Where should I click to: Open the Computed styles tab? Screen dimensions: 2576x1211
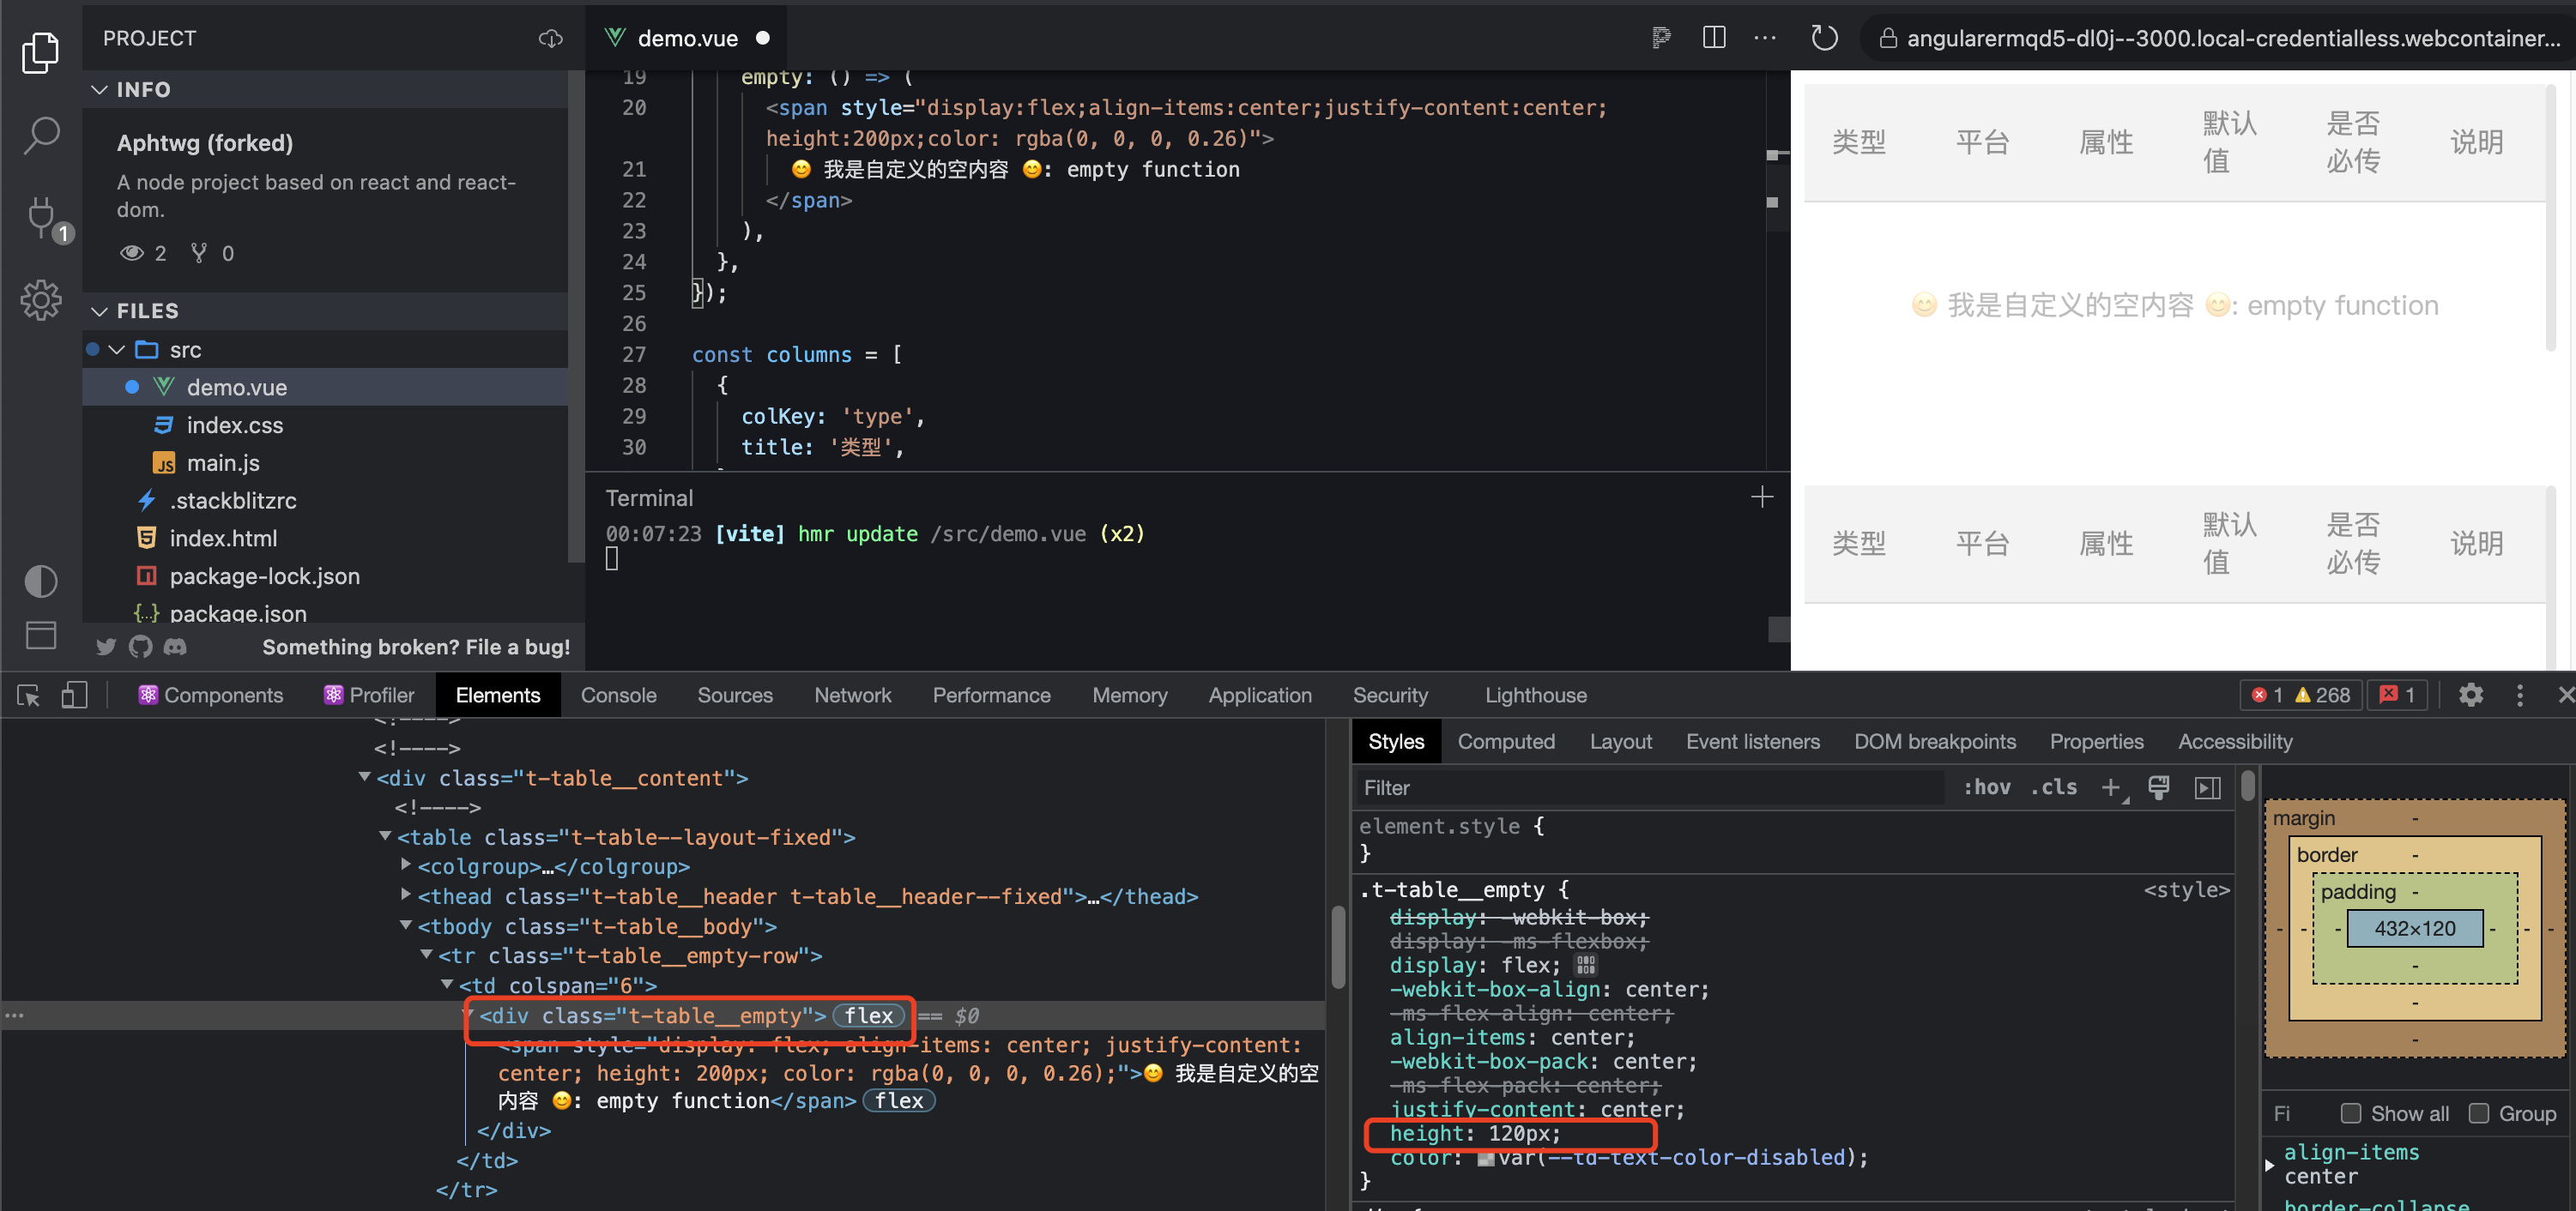tap(1505, 741)
